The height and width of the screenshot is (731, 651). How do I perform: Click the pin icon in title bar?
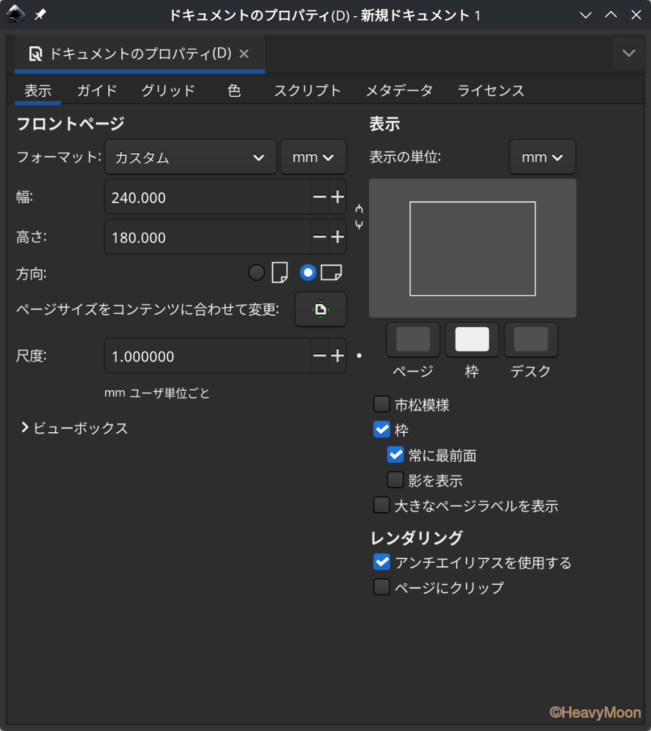click(40, 15)
